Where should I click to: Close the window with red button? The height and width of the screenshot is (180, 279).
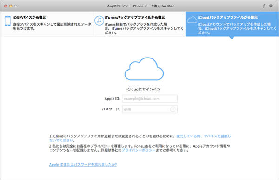tap(6, 6)
